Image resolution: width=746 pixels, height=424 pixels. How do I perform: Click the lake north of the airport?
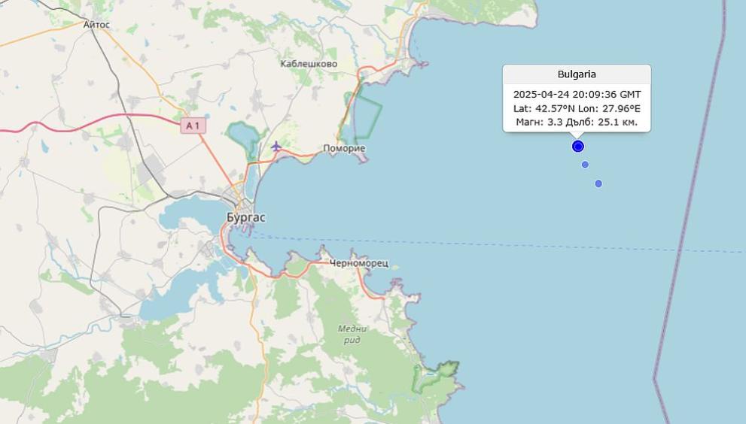pos(244,136)
